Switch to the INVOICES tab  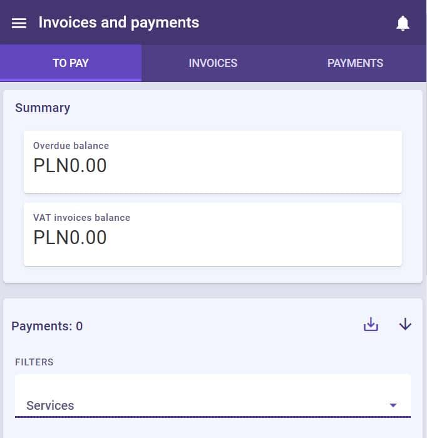click(x=213, y=63)
